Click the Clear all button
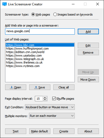The image size is (104, 138). [64, 87]
